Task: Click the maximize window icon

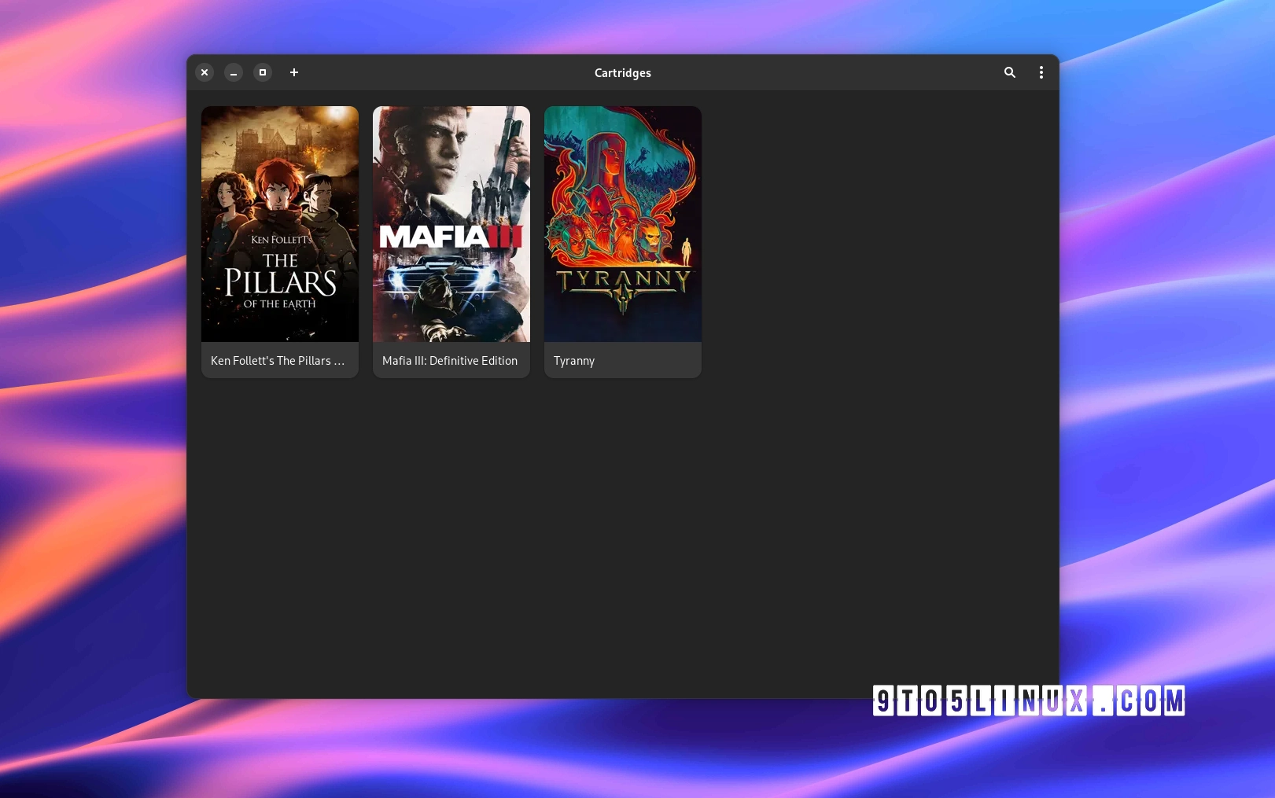Action: click(263, 72)
